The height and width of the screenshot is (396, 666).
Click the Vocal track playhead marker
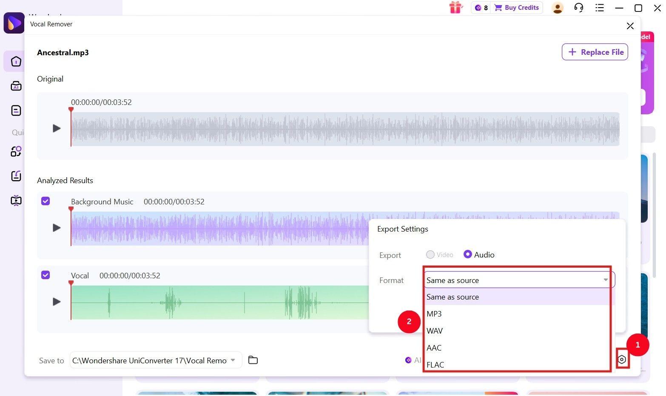tap(71, 283)
